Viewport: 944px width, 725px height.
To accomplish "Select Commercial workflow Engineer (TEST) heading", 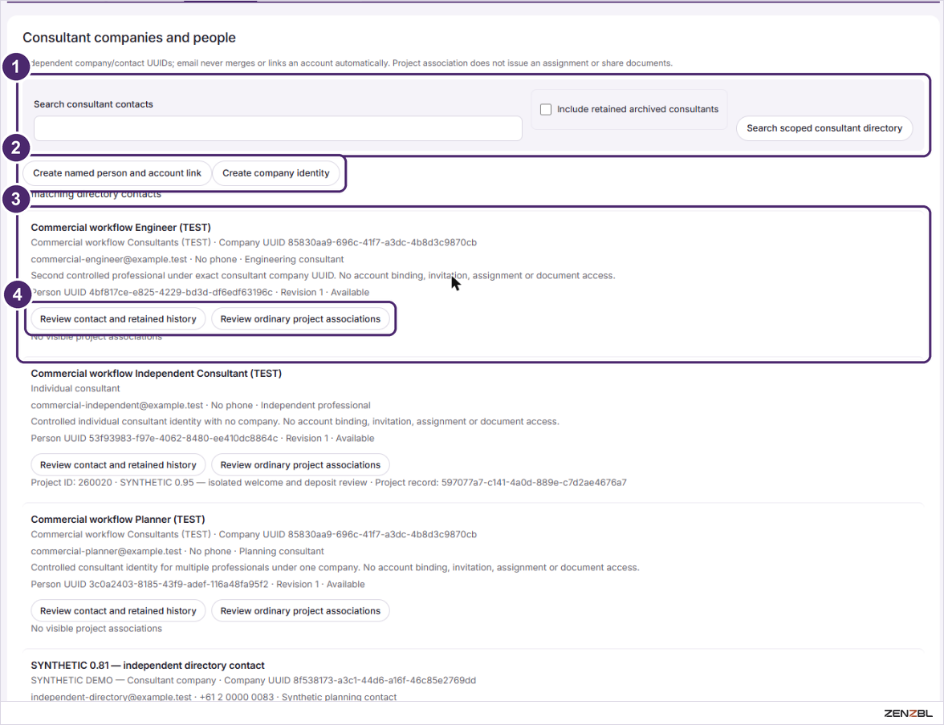I will coord(120,228).
